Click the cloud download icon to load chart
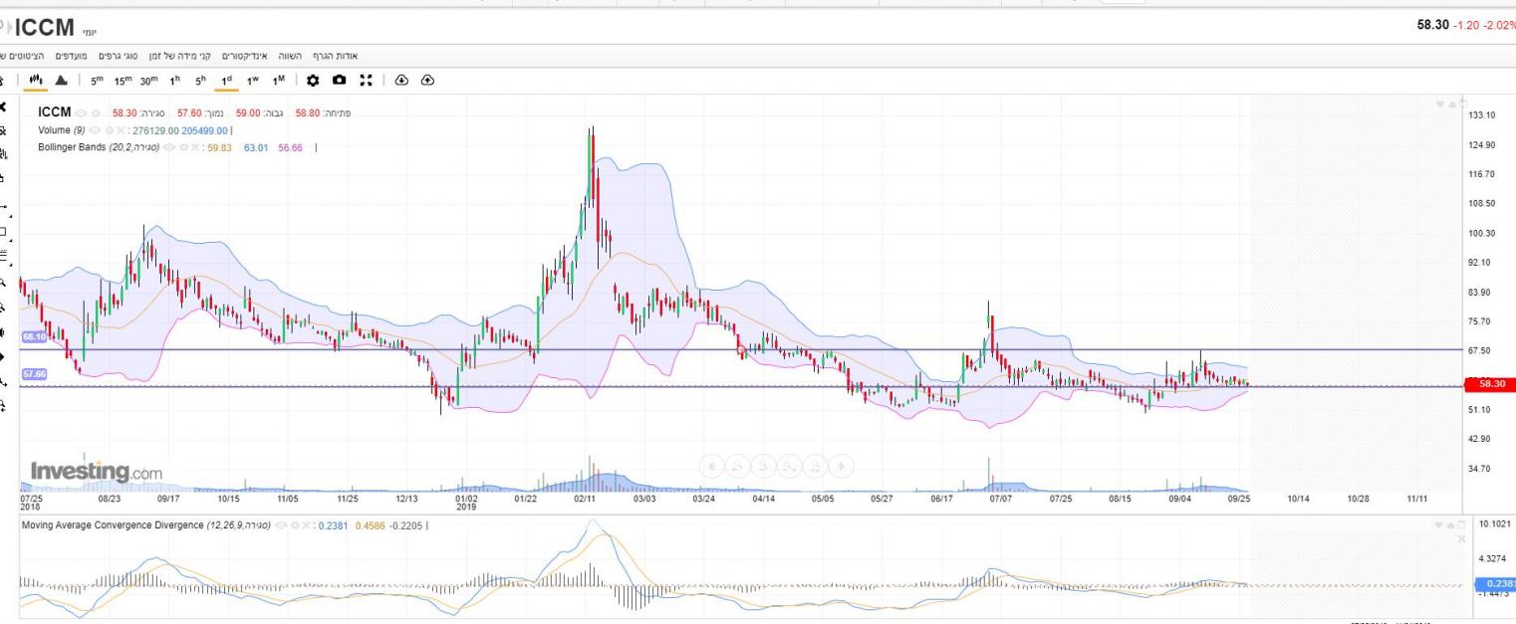 point(401,81)
